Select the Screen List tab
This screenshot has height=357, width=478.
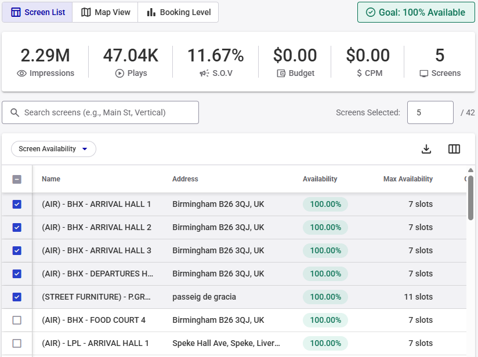(x=38, y=12)
